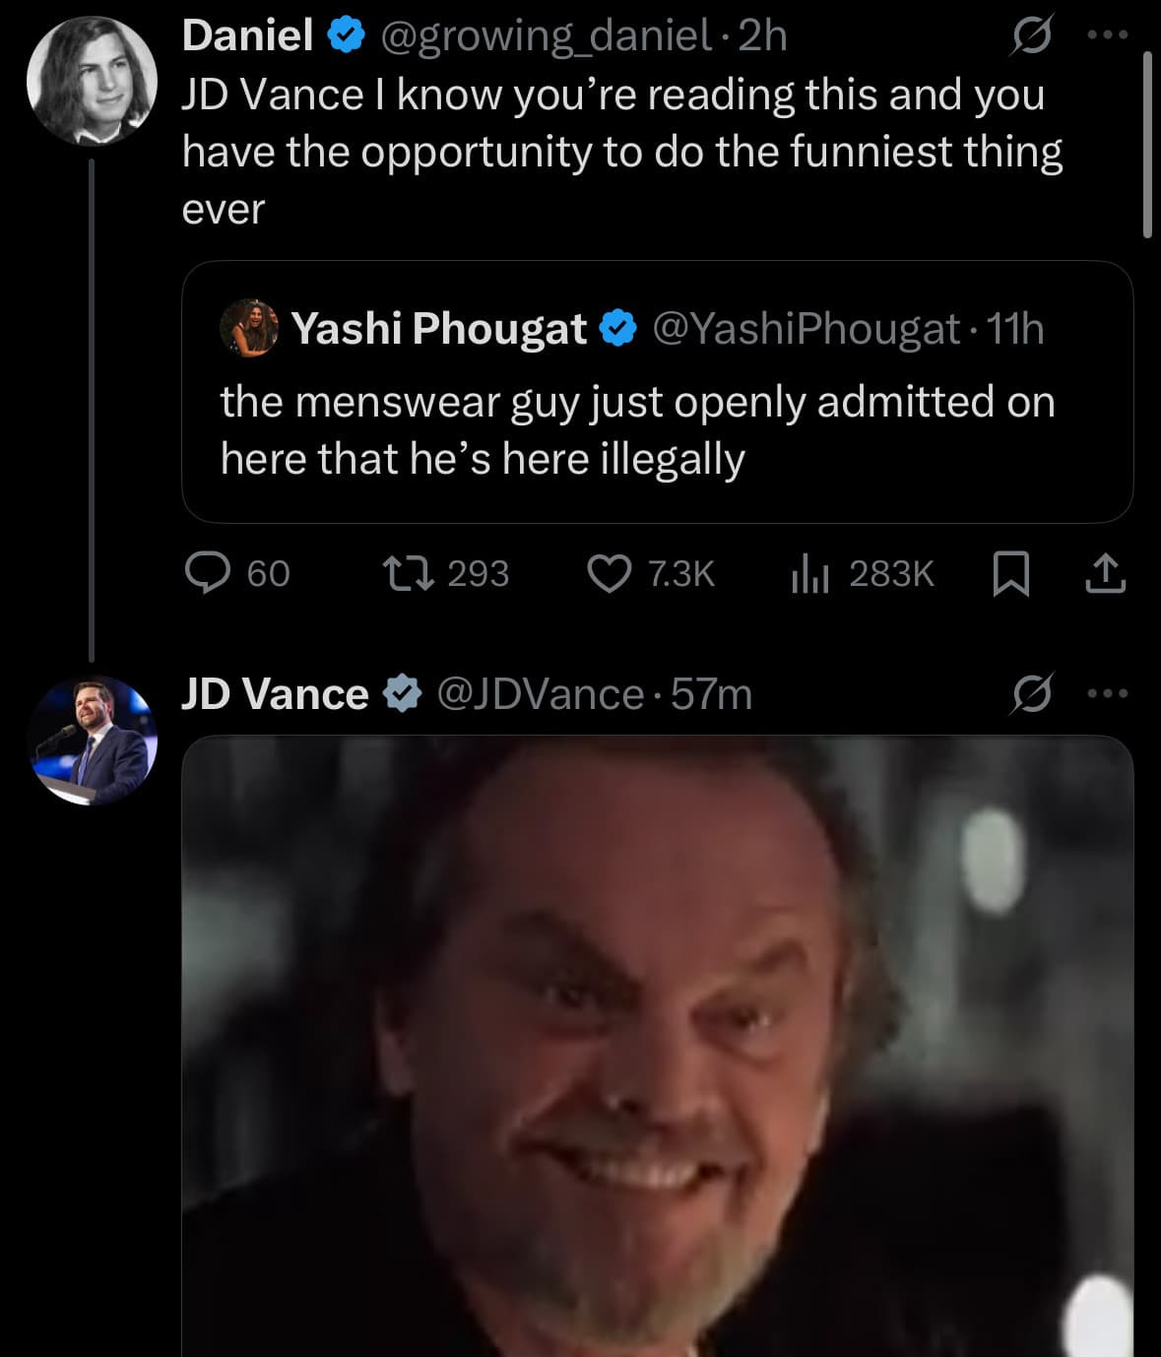Repost Daniel's tweet with retweet icon

point(409,573)
